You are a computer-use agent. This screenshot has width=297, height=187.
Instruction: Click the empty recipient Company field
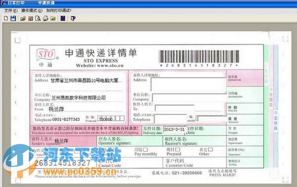coord(190,98)
